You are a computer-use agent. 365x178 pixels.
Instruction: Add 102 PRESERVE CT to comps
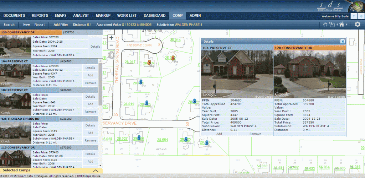(x=90, y=104)
